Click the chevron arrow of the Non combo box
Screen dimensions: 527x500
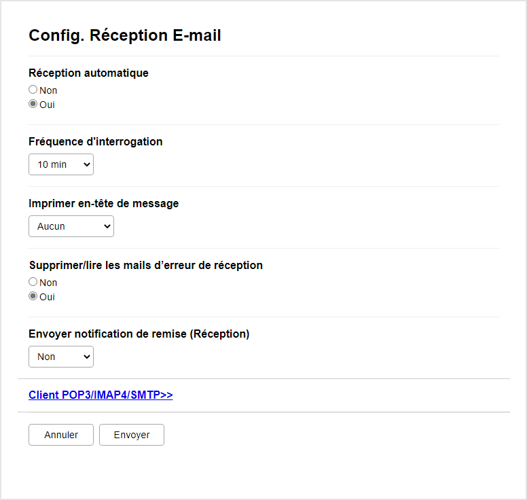87,357
